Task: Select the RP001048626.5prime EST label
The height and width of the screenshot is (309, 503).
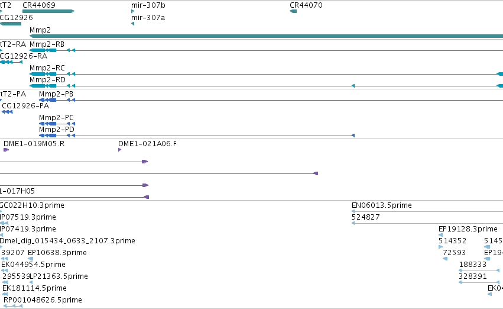Action: [x=43, y=300]
